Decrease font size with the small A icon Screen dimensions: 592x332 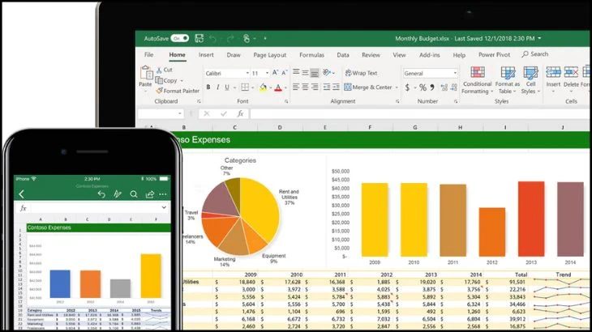(x=285, y=73)
